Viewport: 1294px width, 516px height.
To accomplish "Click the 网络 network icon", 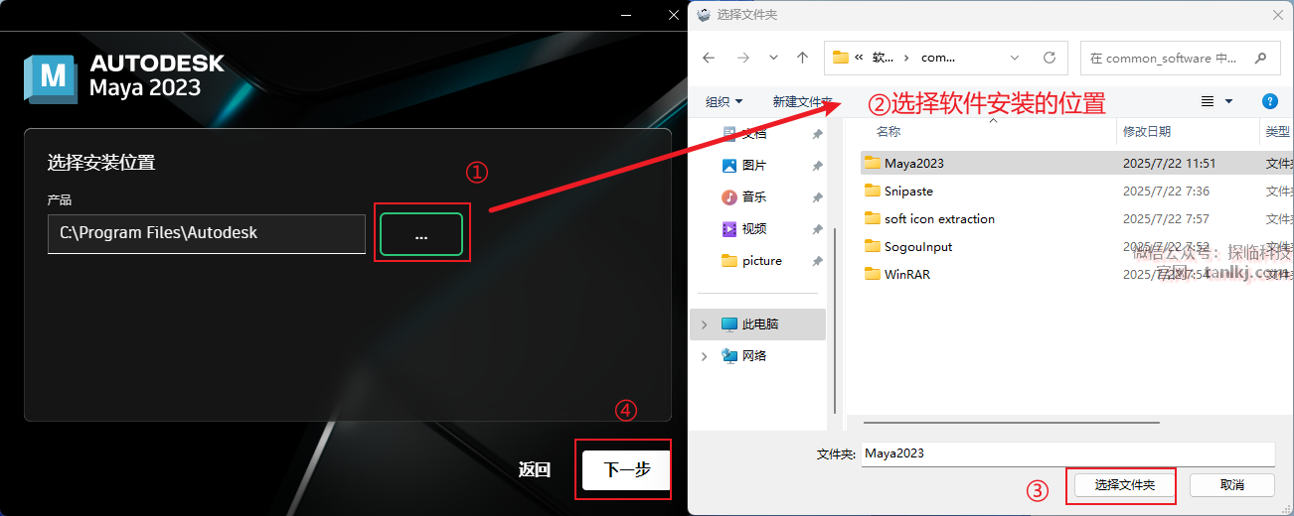I will [x=729, y=355].
